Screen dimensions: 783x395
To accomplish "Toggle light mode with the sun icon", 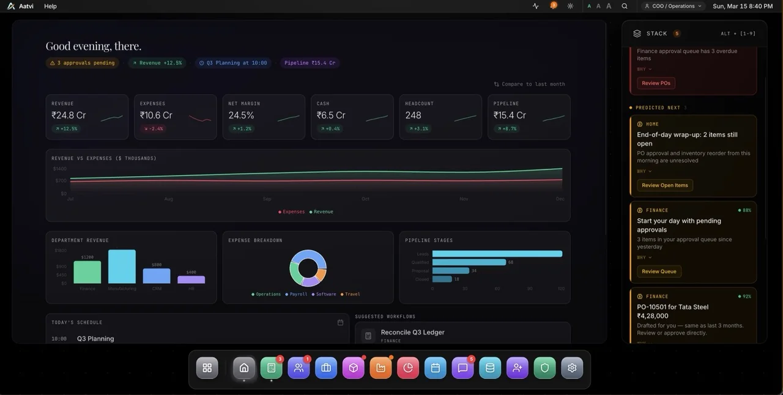I will point(570,6).
